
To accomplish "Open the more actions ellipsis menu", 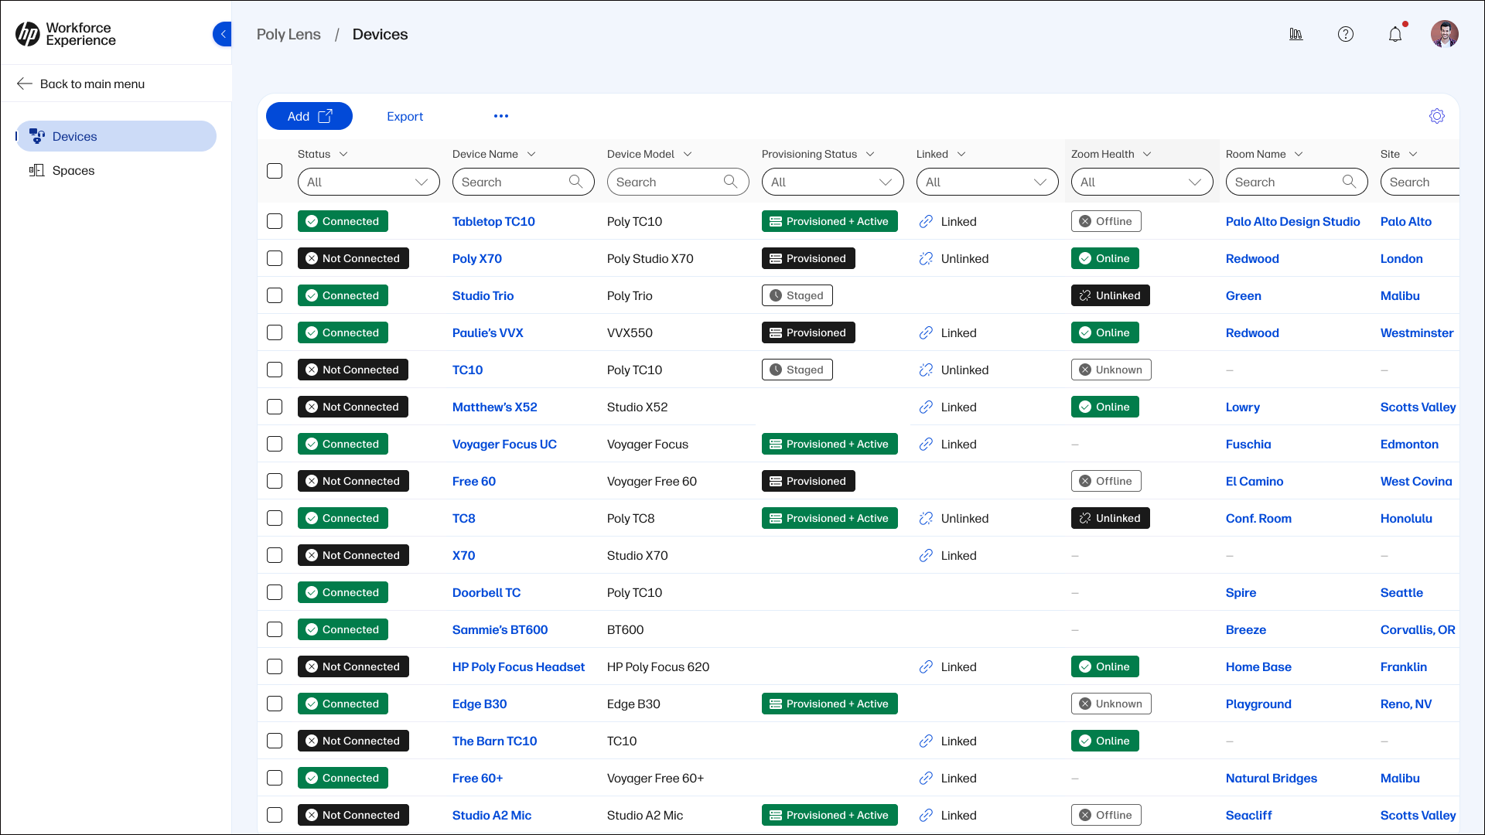I will tap(501, 116).
